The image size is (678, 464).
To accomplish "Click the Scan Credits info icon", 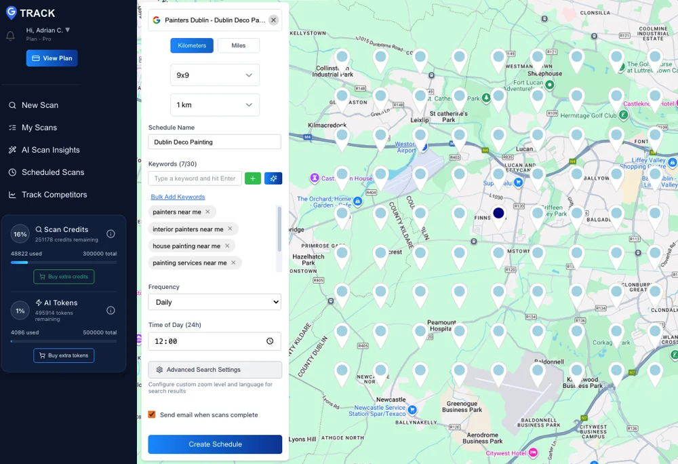I will pyautogui.click(x=111, y=234).
